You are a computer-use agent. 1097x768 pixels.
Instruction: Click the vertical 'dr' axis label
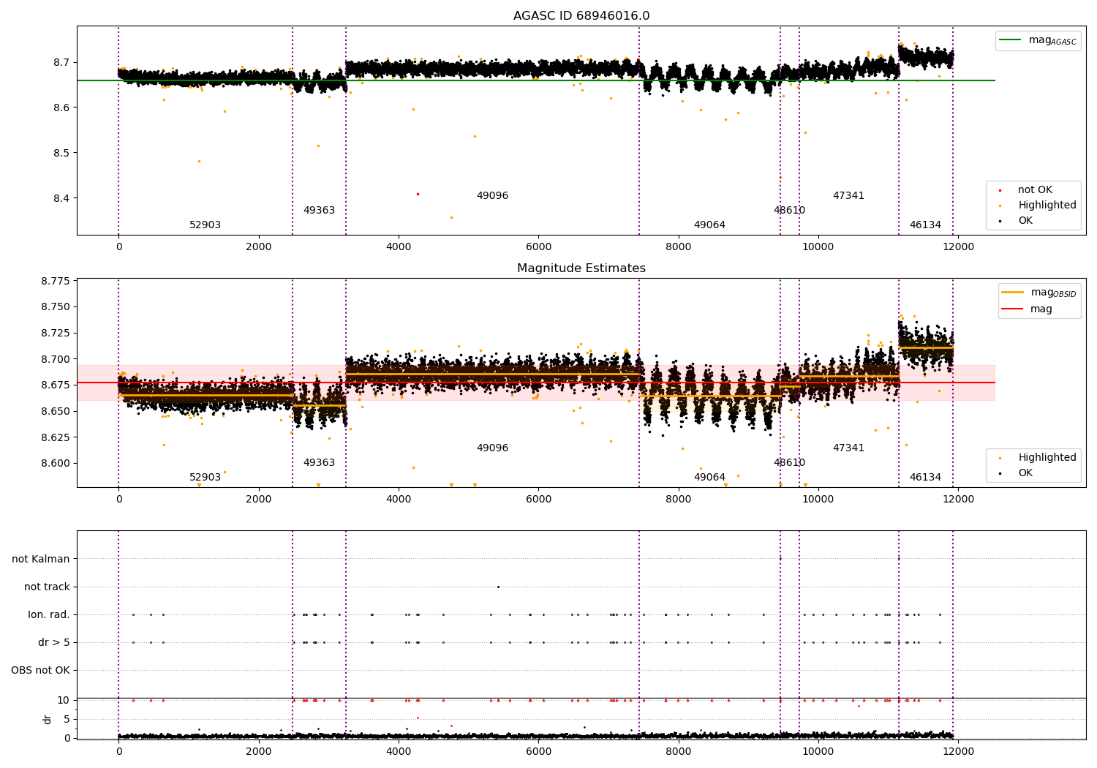pyautogui.click(x=48, y=719)
